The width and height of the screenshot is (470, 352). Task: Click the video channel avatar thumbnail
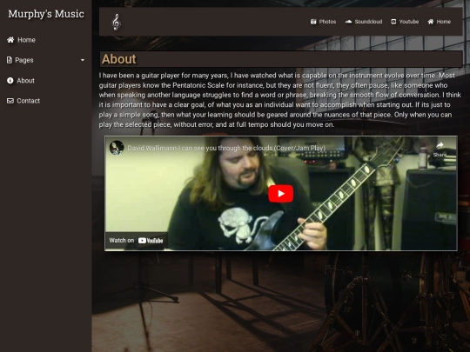[x=117, y=148]
